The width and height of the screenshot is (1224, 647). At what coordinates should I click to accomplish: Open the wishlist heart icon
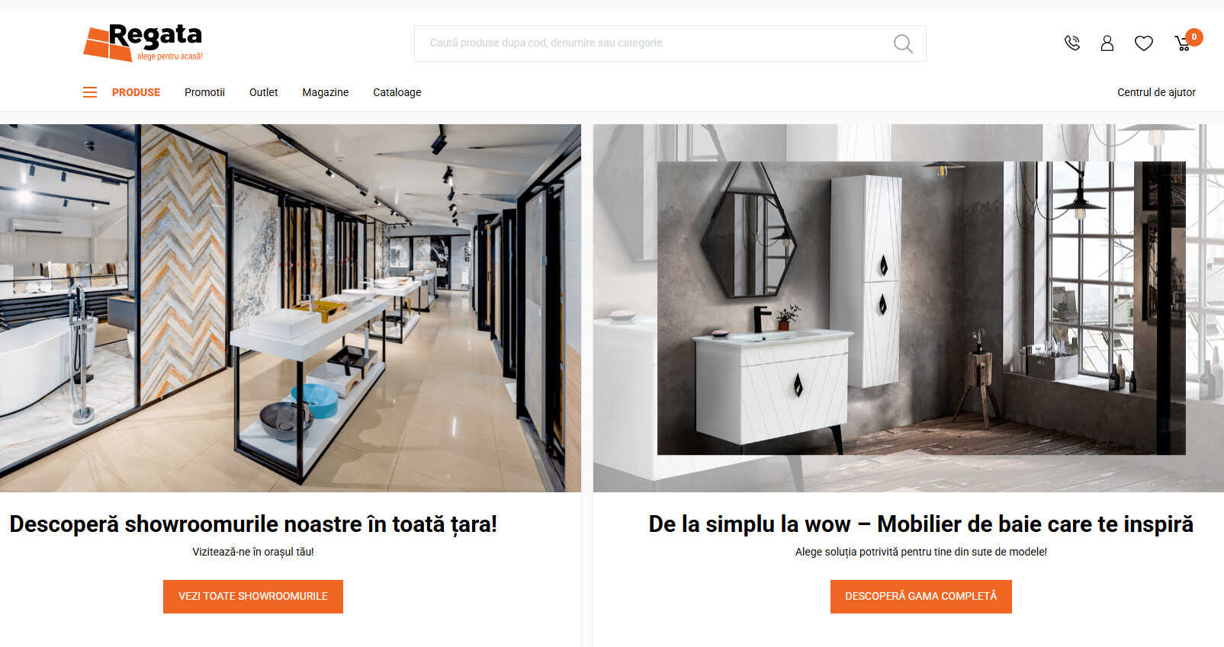click(1144, 43)
